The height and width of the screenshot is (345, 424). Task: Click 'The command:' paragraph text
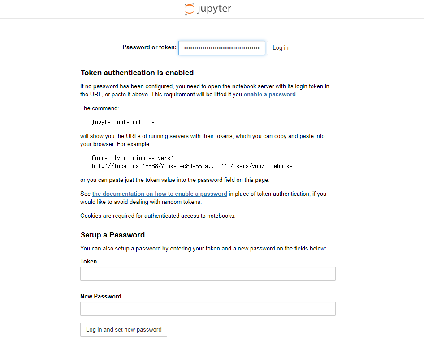(100, 108)
